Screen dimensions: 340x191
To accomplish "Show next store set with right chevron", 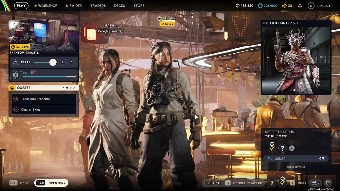I will tap(301, 90).
